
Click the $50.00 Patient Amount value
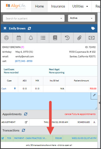coord(93,89)
